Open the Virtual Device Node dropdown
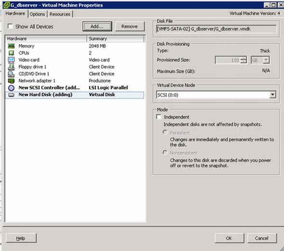This screenshot has width=284, height=251. (272, 94)
